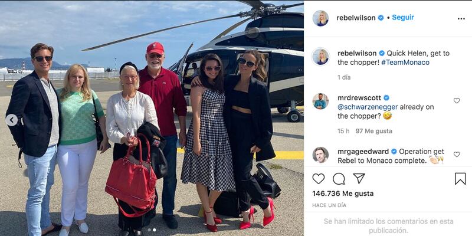
Task: Click rebelwilson avatar in the header
Action: click(320, 18)
